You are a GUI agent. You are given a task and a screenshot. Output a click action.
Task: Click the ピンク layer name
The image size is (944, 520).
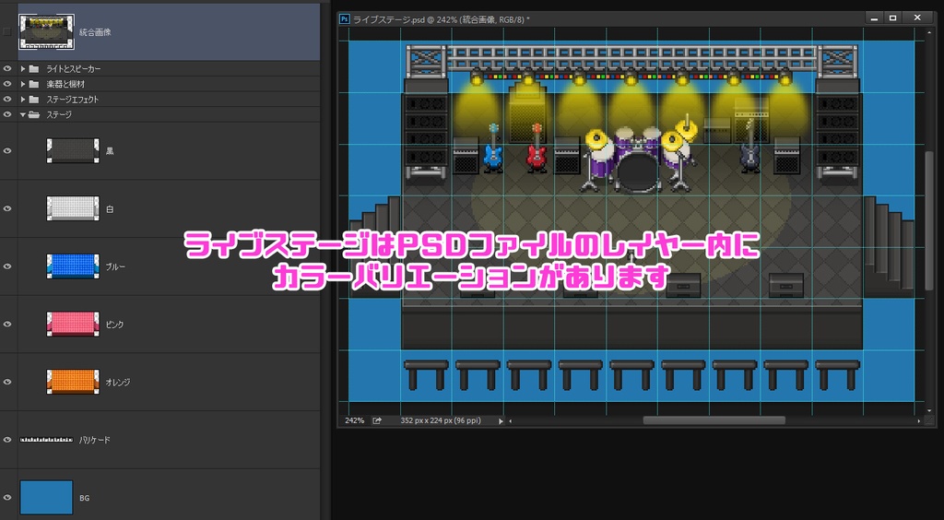tap(115, 325)
